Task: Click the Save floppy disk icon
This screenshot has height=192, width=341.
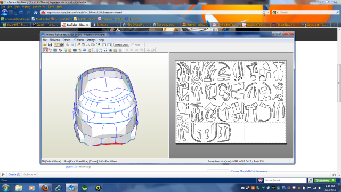Action: [50, 45]
